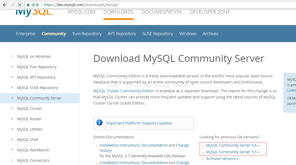Viewport: 296px width, 165px height.
Task: Open Archives in the blue navigation bar
Action: (211, 34)
